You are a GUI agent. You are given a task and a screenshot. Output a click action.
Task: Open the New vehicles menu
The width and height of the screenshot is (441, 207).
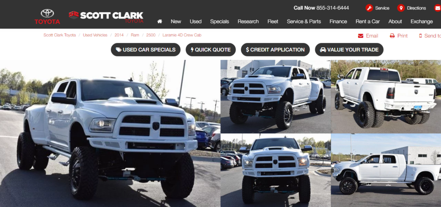(176, 21)
